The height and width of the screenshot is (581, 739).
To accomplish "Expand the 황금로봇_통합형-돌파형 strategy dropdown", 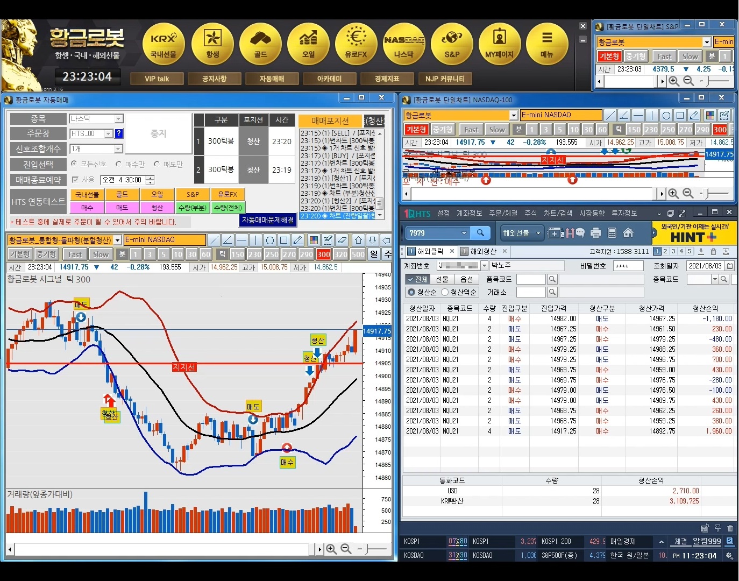I will [x=117, y=240].
